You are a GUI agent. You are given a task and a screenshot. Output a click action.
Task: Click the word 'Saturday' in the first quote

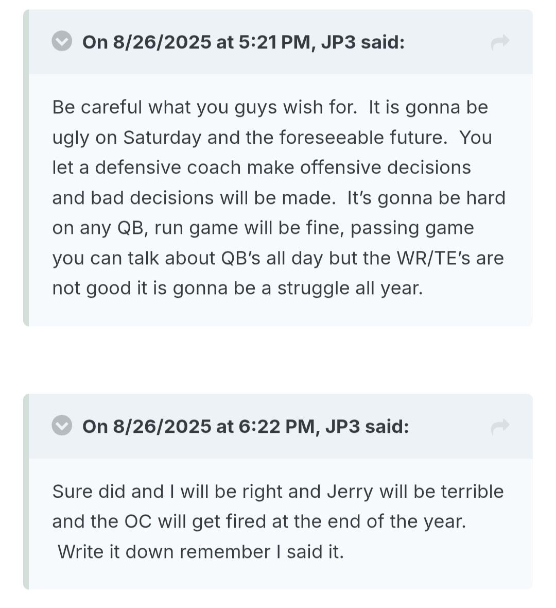[162, 138]
